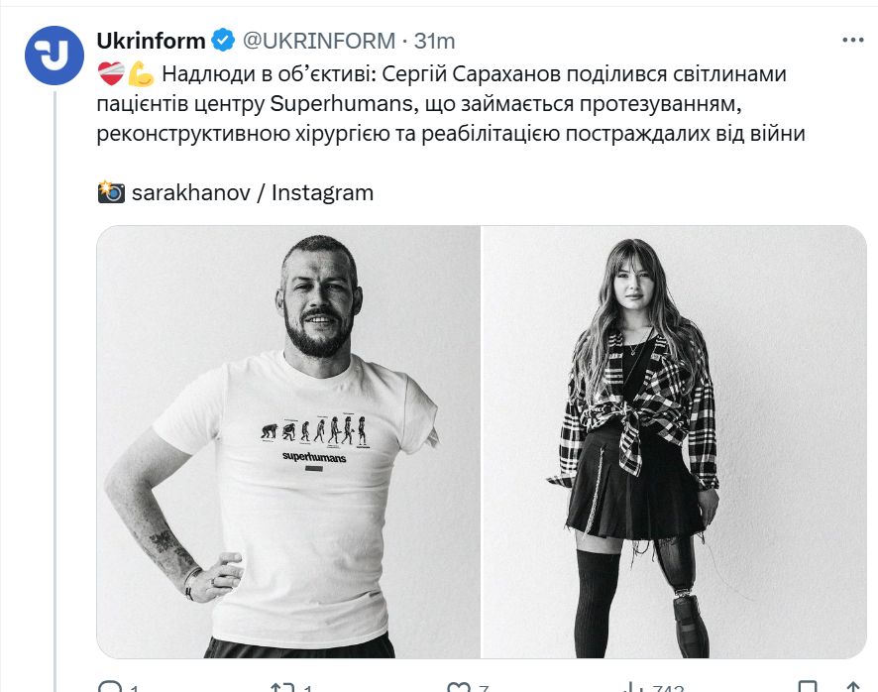This screenshot has height=692, width=878.
Task: Like the tweet with the heart icon
Action: point(458,686)
